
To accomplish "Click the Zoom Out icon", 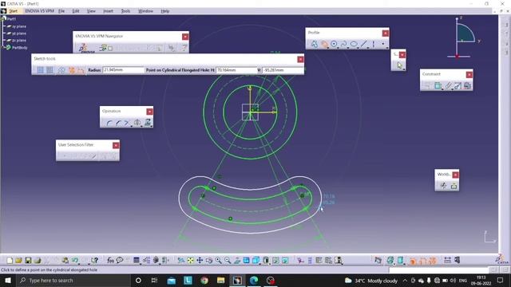I will (x=228, y=261).
